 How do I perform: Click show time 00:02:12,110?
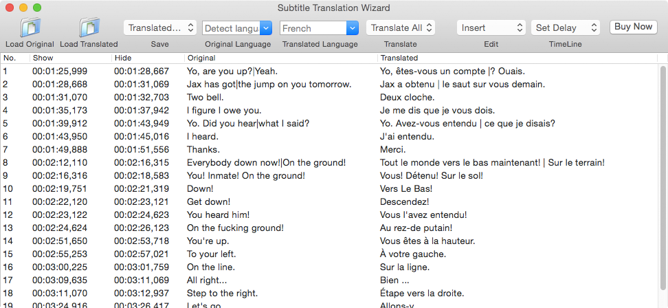point(60,163)
